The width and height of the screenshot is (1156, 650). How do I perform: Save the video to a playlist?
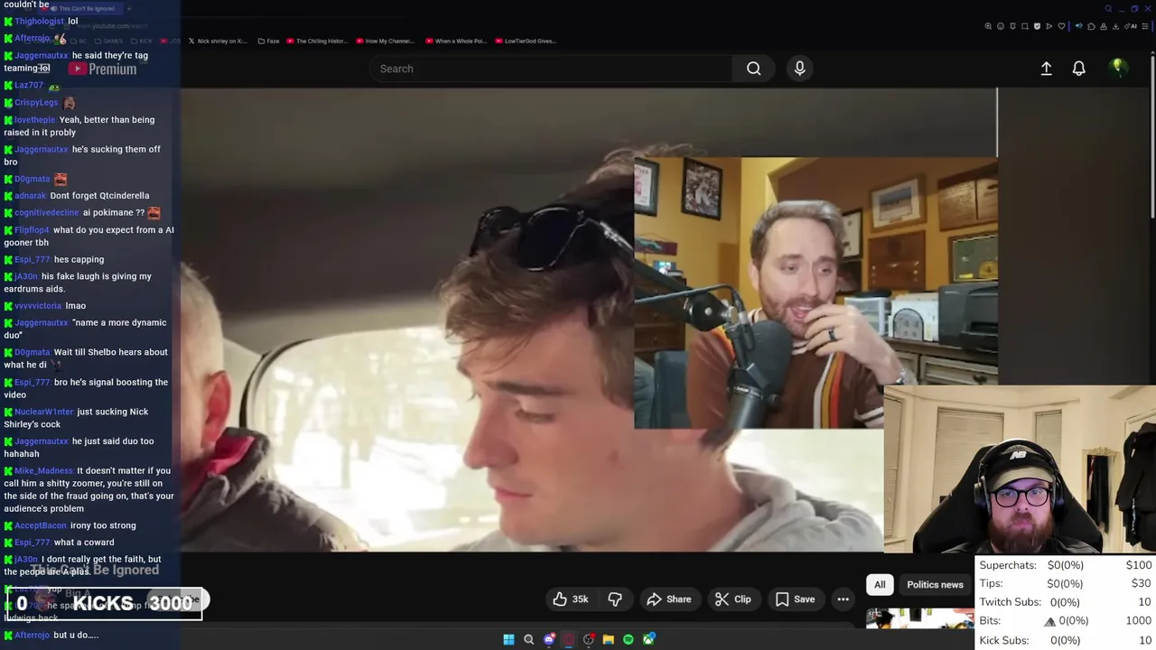[795, 599]
